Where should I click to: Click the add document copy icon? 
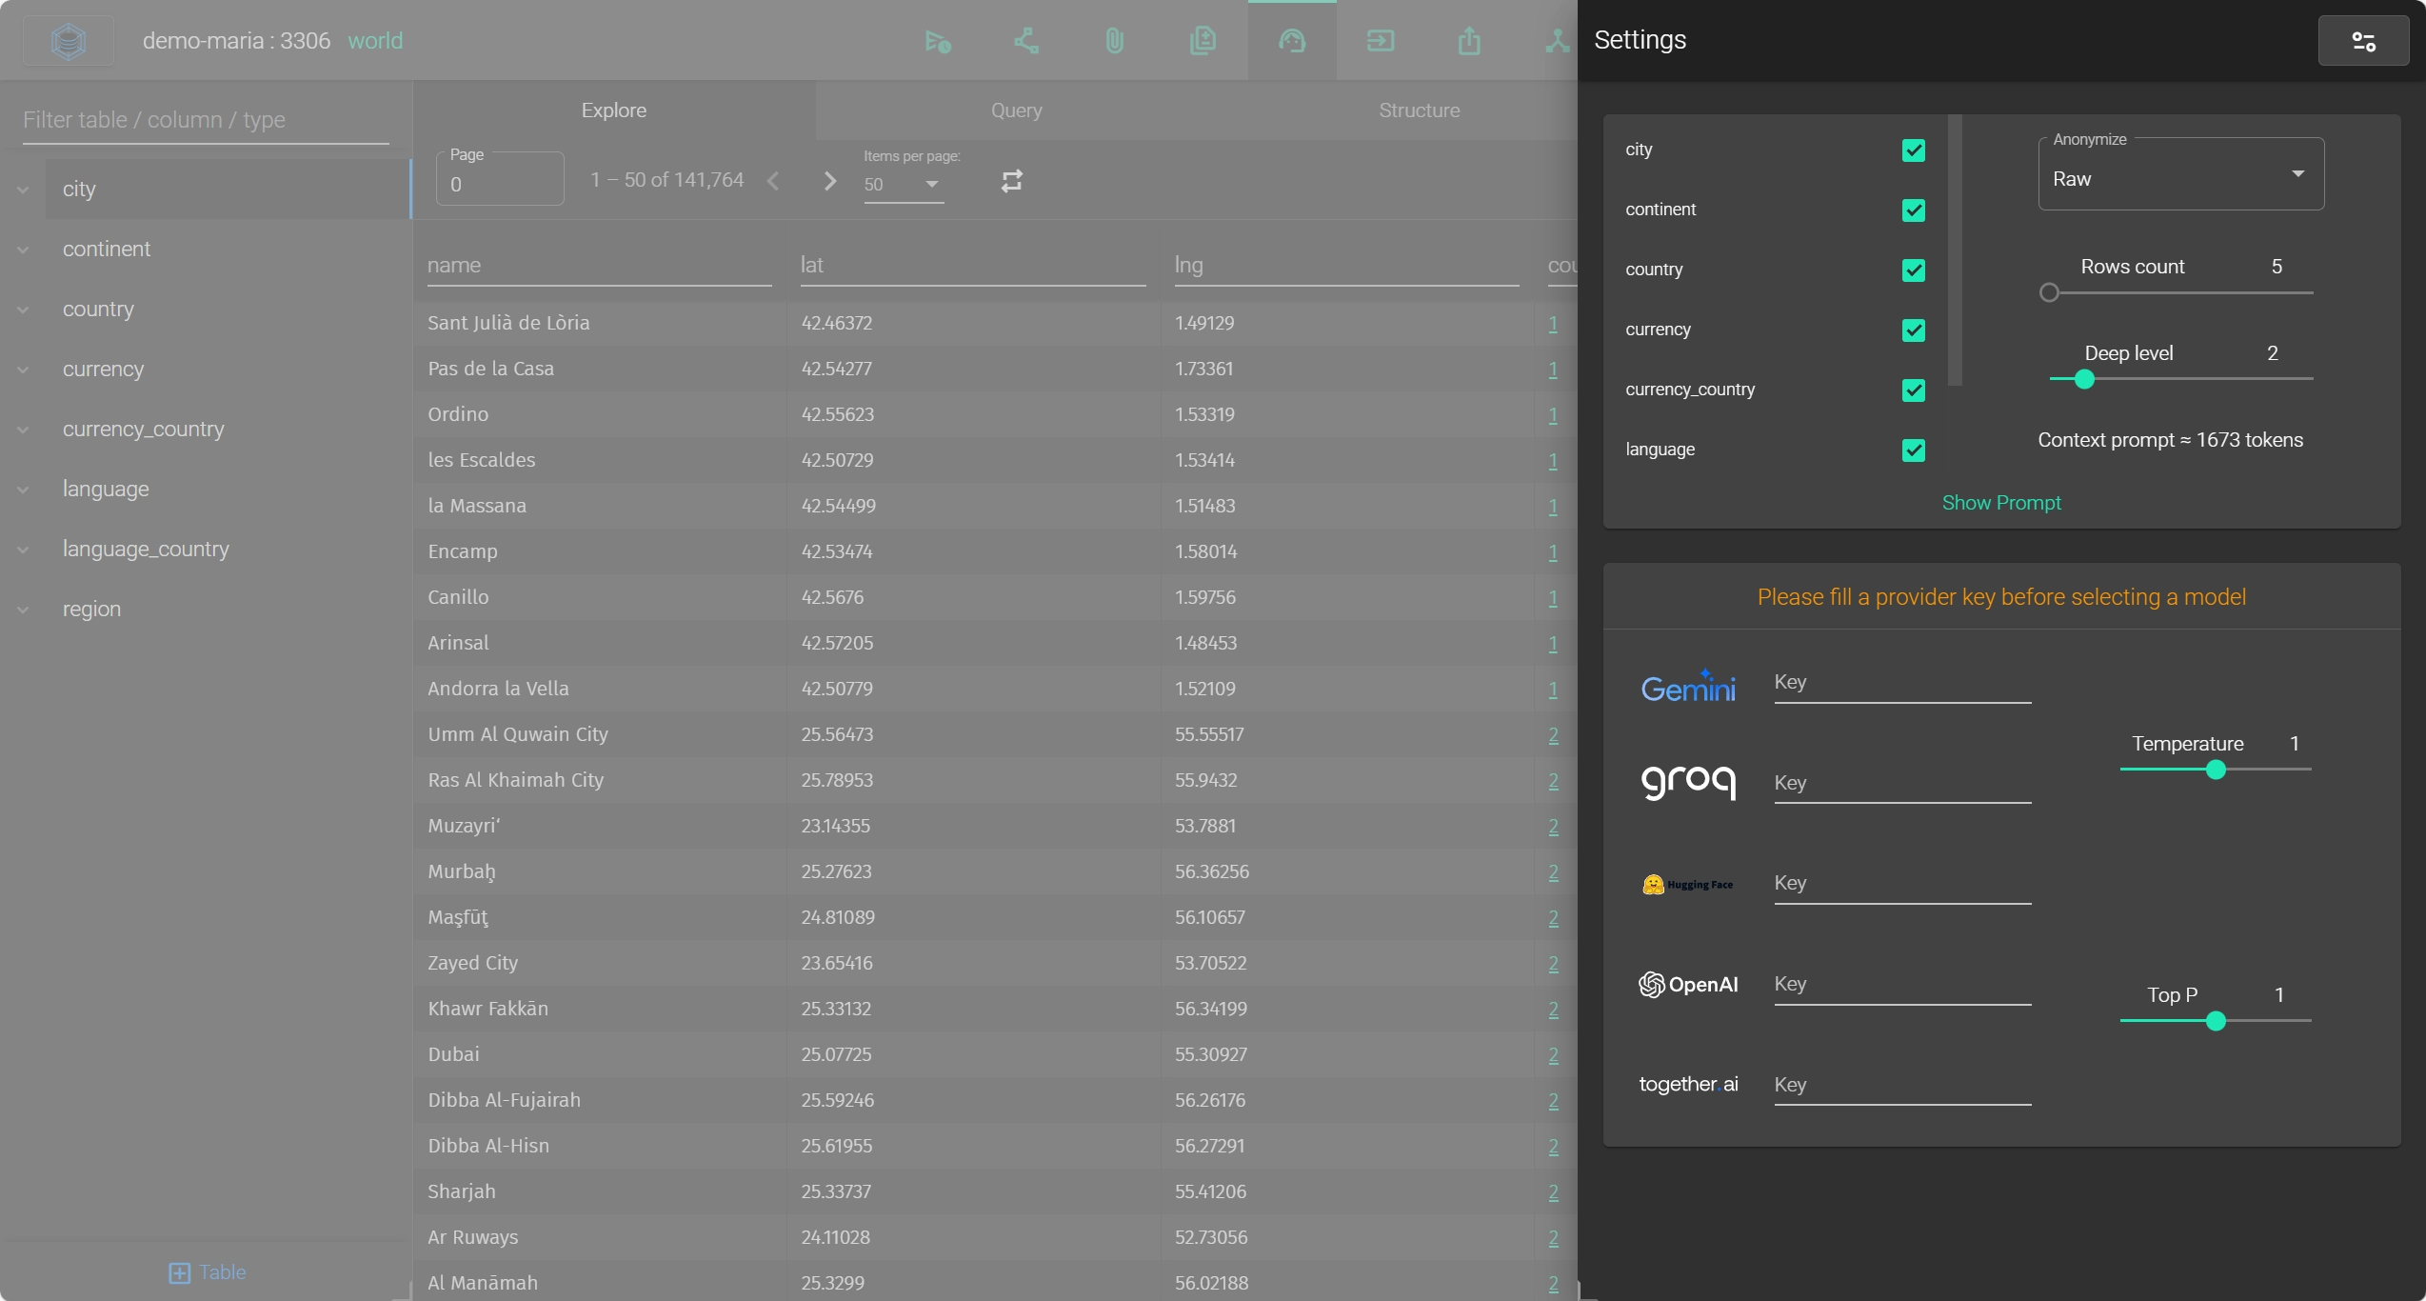tap(1203, 41)
